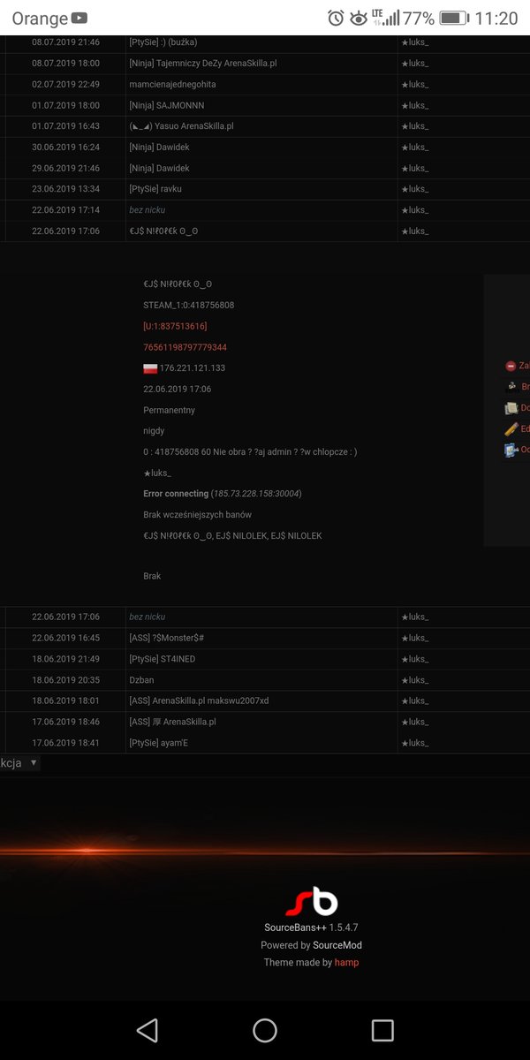Click the spy figure icon beside Br
The image size is (530, 1060).
(511, 387)
